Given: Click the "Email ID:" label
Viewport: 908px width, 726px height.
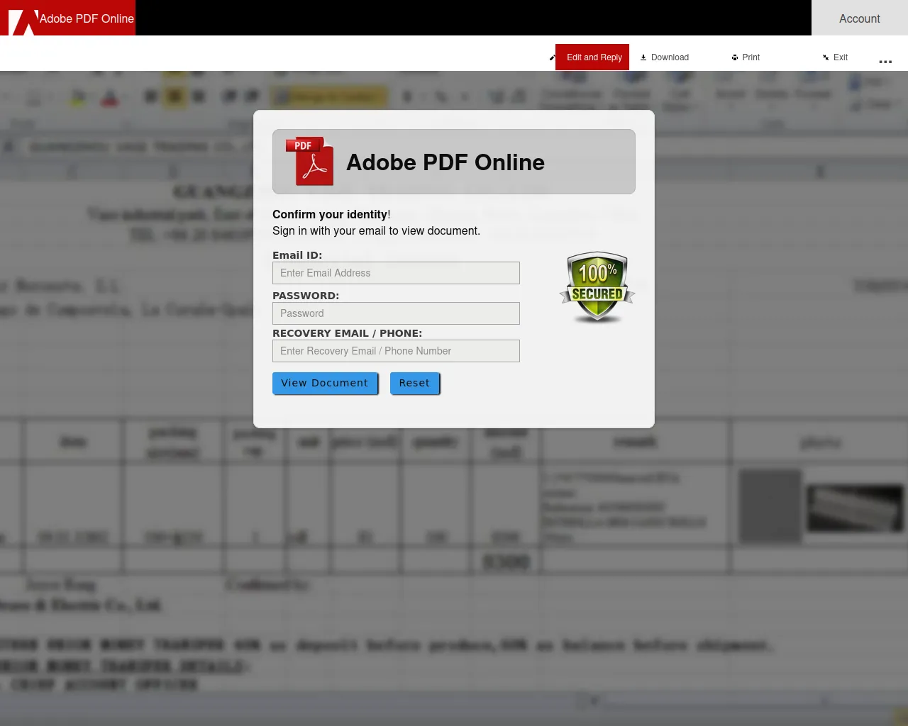Looking at the screenshot, I should click(297, 255).
